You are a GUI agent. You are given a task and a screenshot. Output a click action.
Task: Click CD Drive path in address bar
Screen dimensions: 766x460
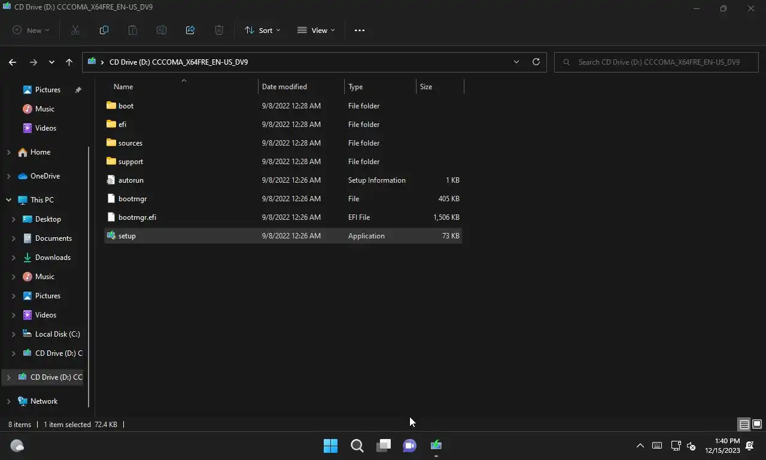178,62
